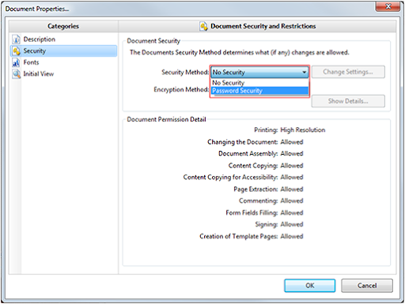Screen dimensions: 405x304
Task: Click the Categories column header
Action: pyautogui.click(x=63, y=26)
